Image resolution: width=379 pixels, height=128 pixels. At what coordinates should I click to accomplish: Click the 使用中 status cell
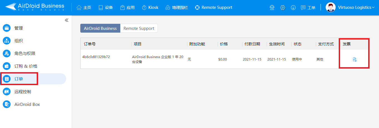[297, 59]
